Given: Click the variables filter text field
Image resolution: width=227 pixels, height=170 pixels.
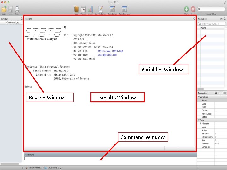Looking at the screenshot, I should (x=212, y=24).
